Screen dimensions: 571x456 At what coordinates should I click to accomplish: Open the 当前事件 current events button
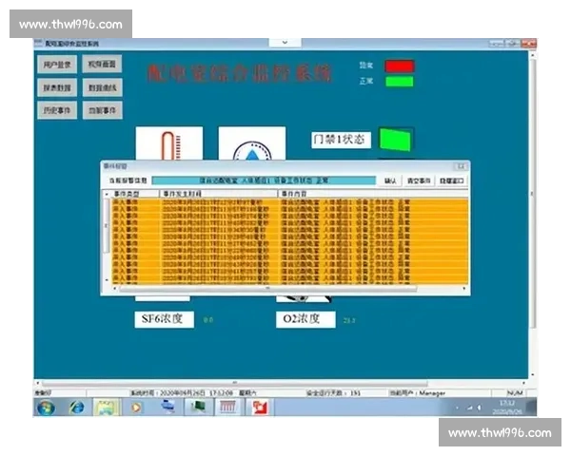103,110
